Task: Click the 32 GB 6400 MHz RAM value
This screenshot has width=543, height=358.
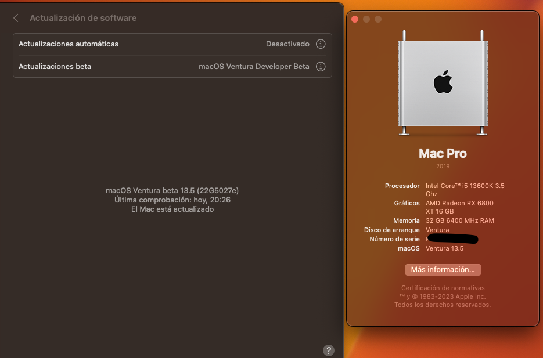Action: pos(460,220)
